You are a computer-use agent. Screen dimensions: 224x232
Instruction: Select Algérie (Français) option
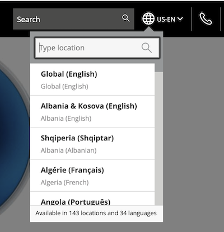point(92,176)
